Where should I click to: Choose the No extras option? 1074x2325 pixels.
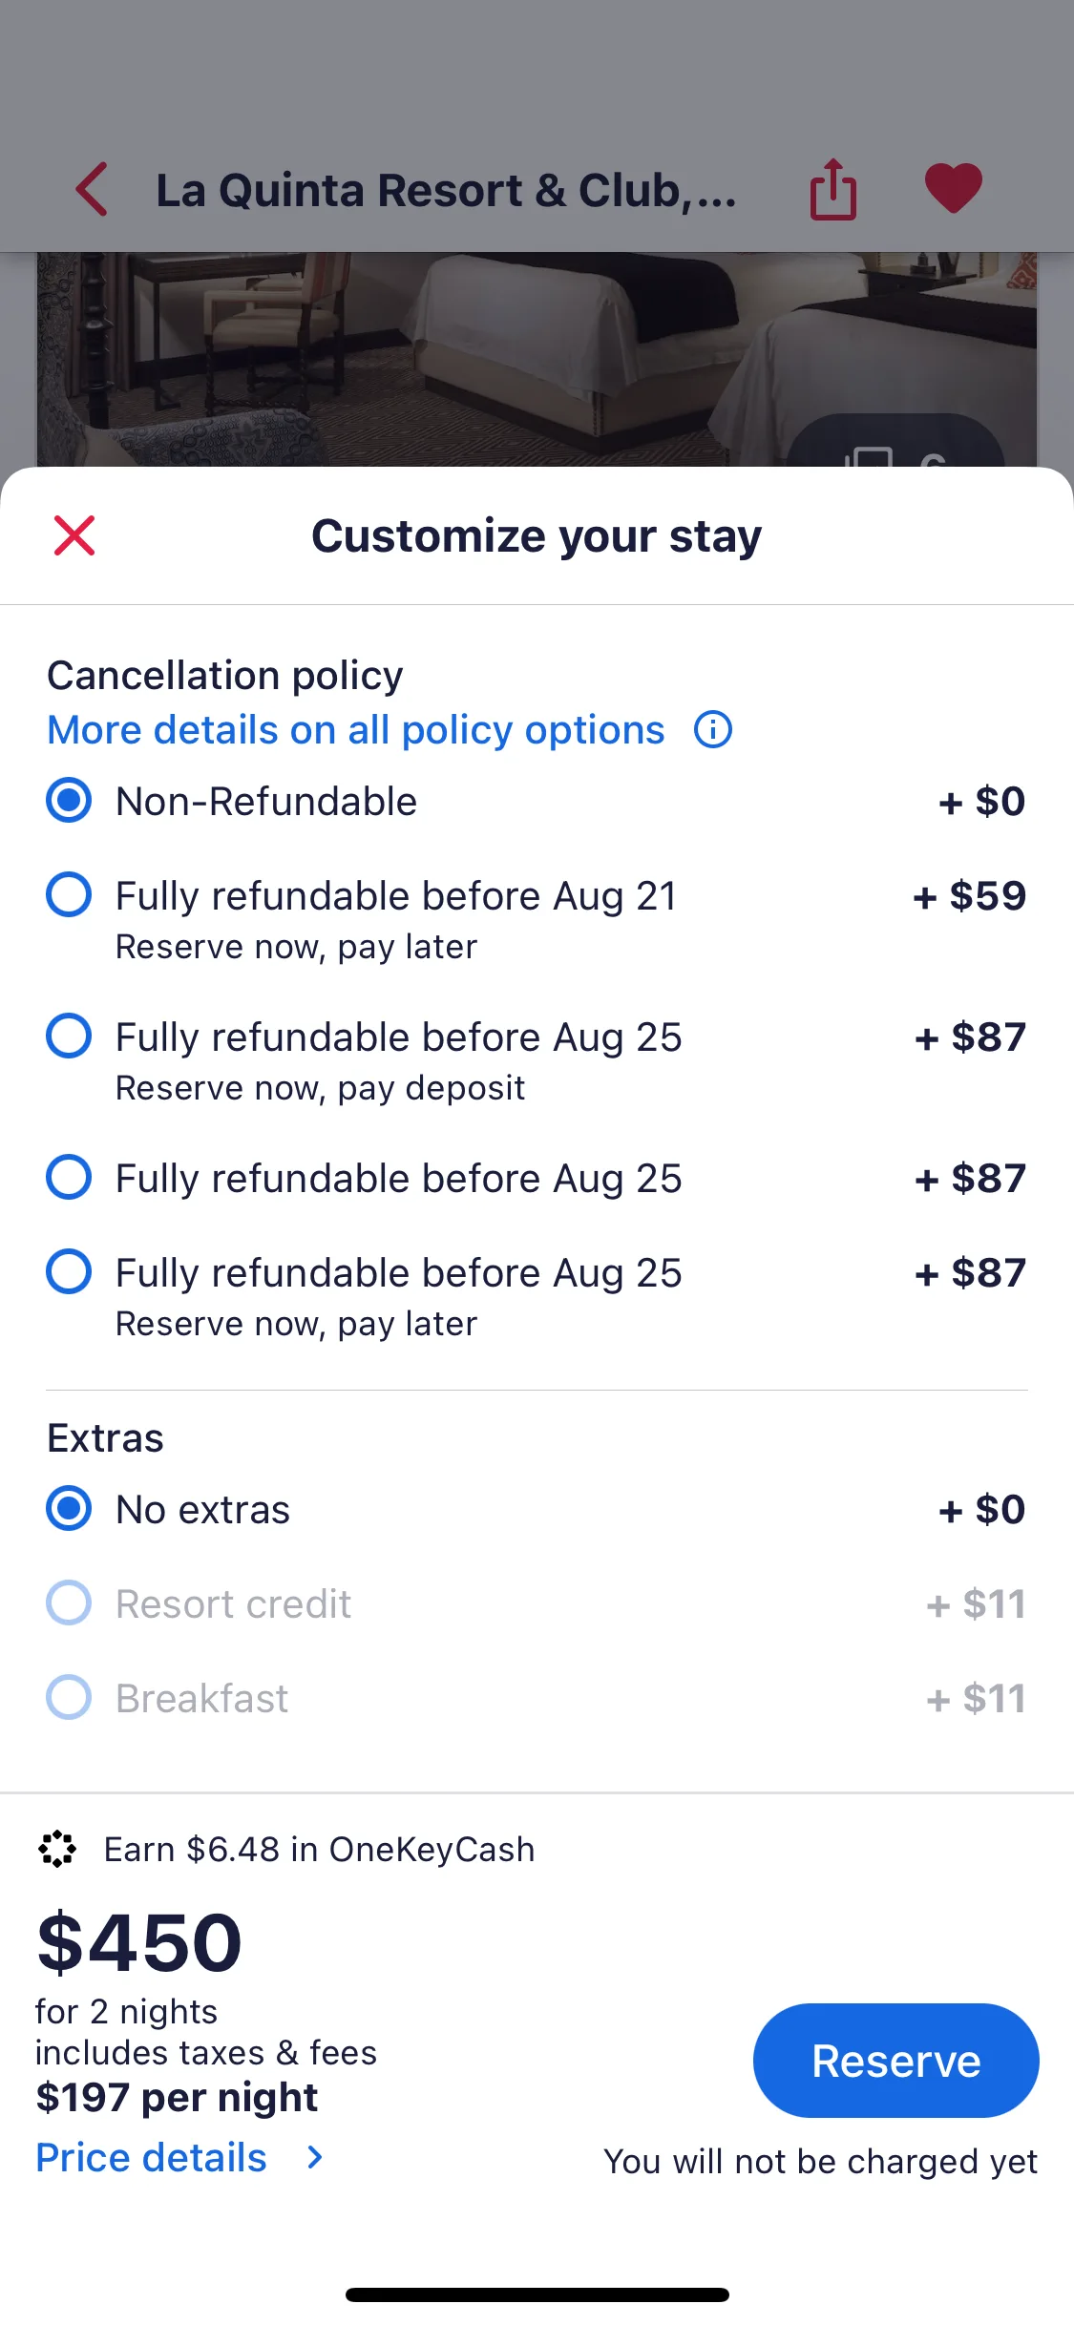[537, 1509]
